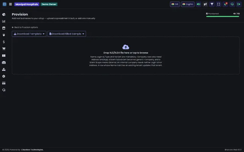Click the cloud upload icon
The height and width of the screenshot is (152, 244).
[126, 47]
